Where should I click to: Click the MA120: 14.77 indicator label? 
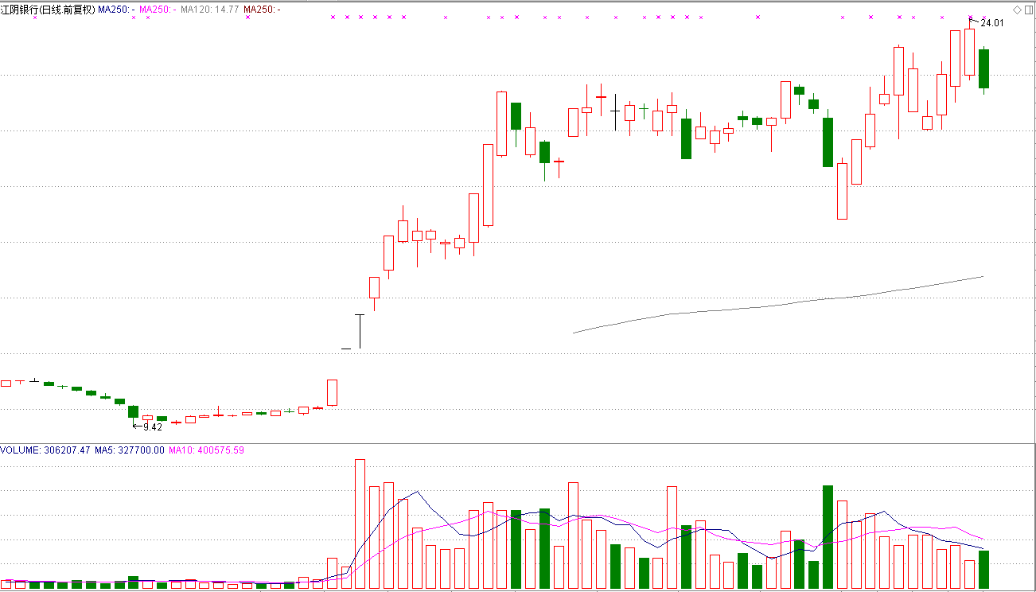click(210, 10)
